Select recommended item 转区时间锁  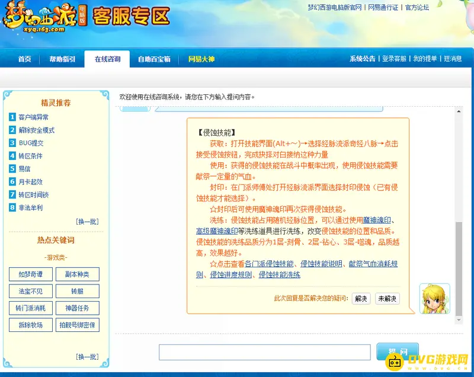[x=34, y=194]
